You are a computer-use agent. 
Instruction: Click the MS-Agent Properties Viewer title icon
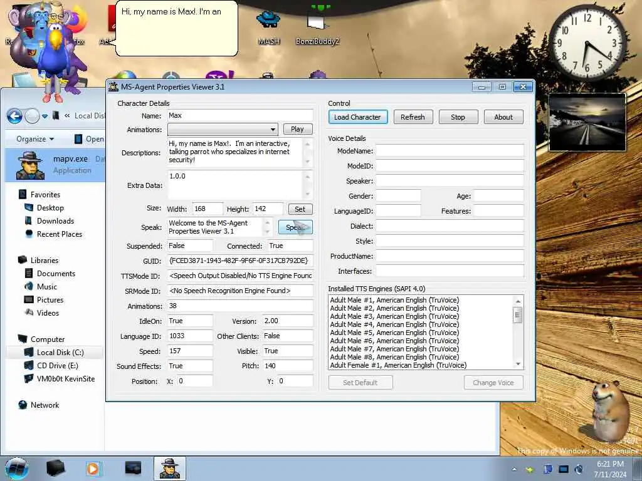113,86
